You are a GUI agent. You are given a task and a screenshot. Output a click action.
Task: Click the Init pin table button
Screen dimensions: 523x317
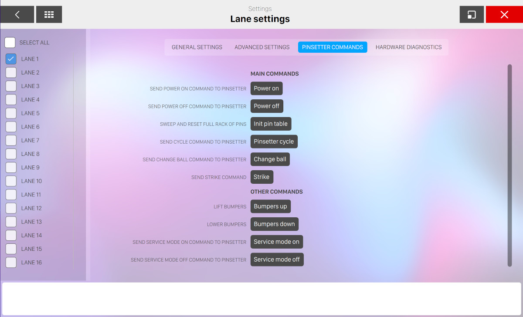(271, 124)
